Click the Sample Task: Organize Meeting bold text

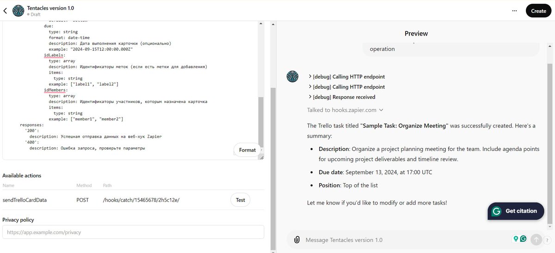coord(404,126)
